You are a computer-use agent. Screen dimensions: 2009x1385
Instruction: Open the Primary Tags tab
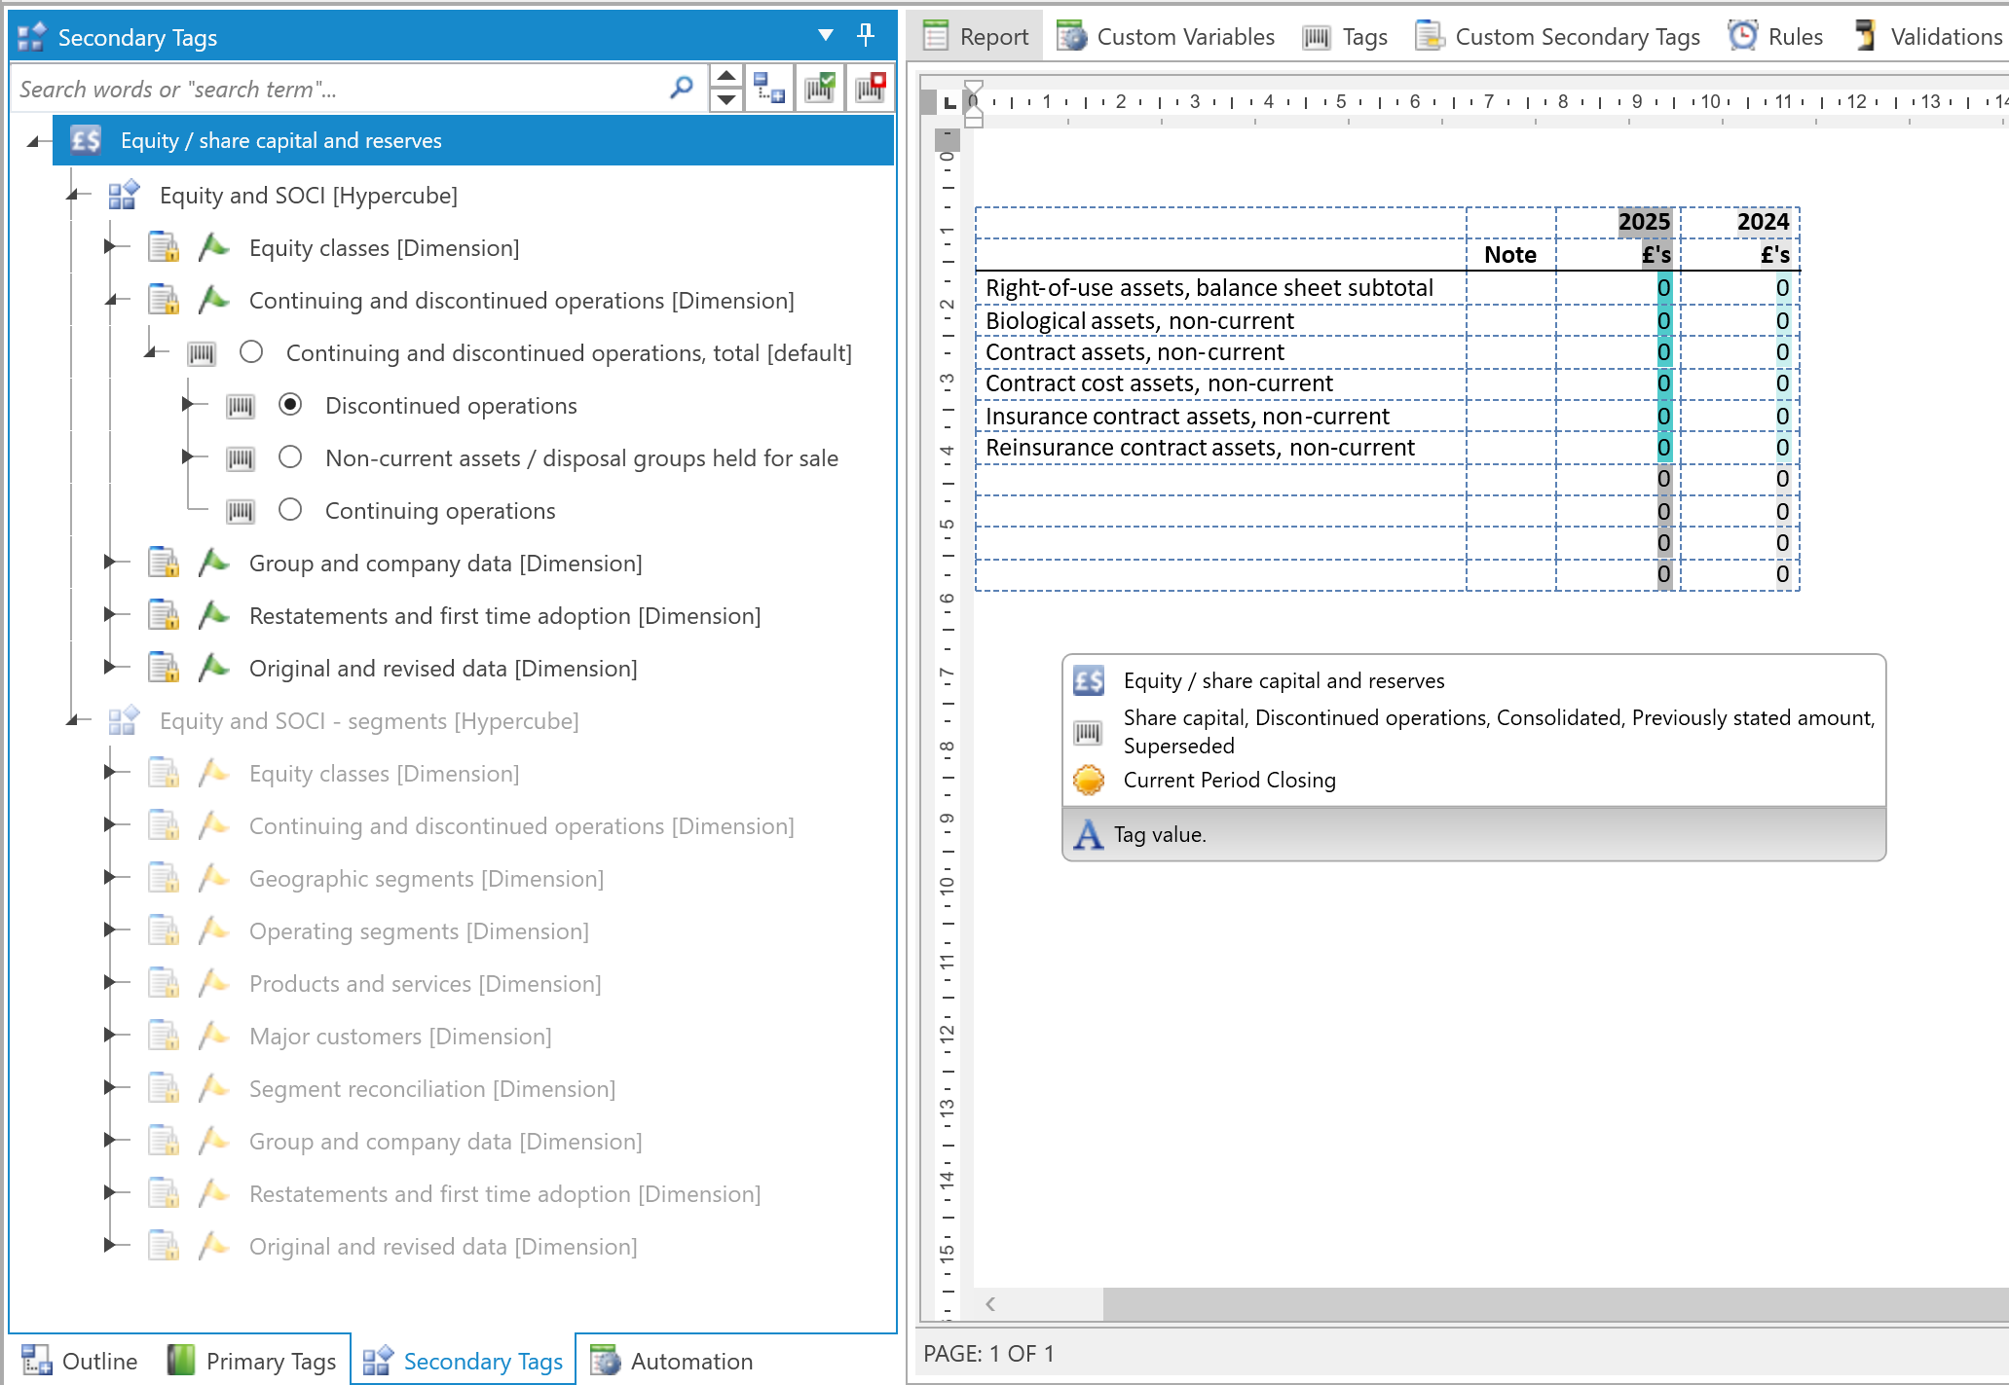pyautogui.click(x=252, y=1361)
